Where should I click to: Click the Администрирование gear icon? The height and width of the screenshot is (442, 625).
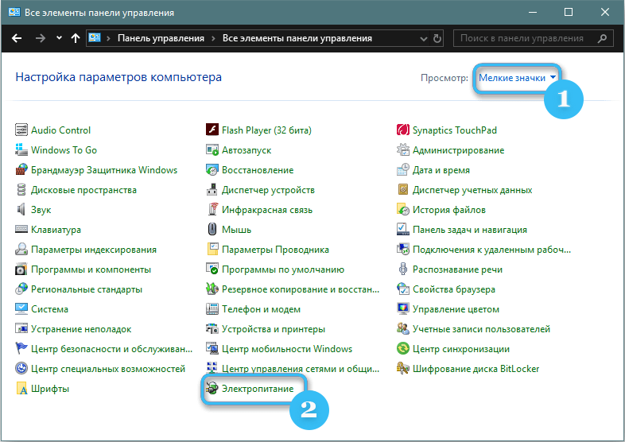[x=403, y=150]
